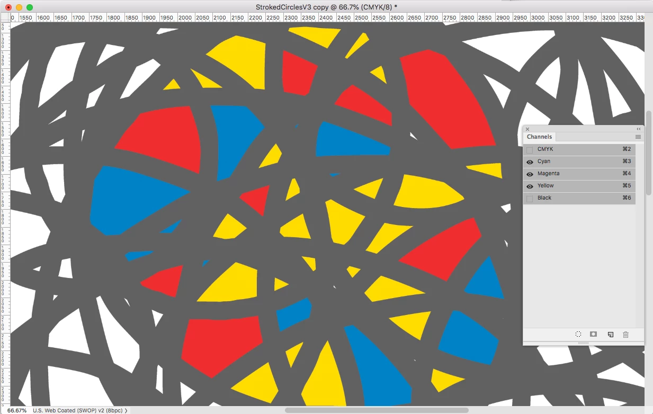The height and width of the screenshot is (414, 653).
Task: Click the ⌘6 shortcut label
Action: [627, 198]
